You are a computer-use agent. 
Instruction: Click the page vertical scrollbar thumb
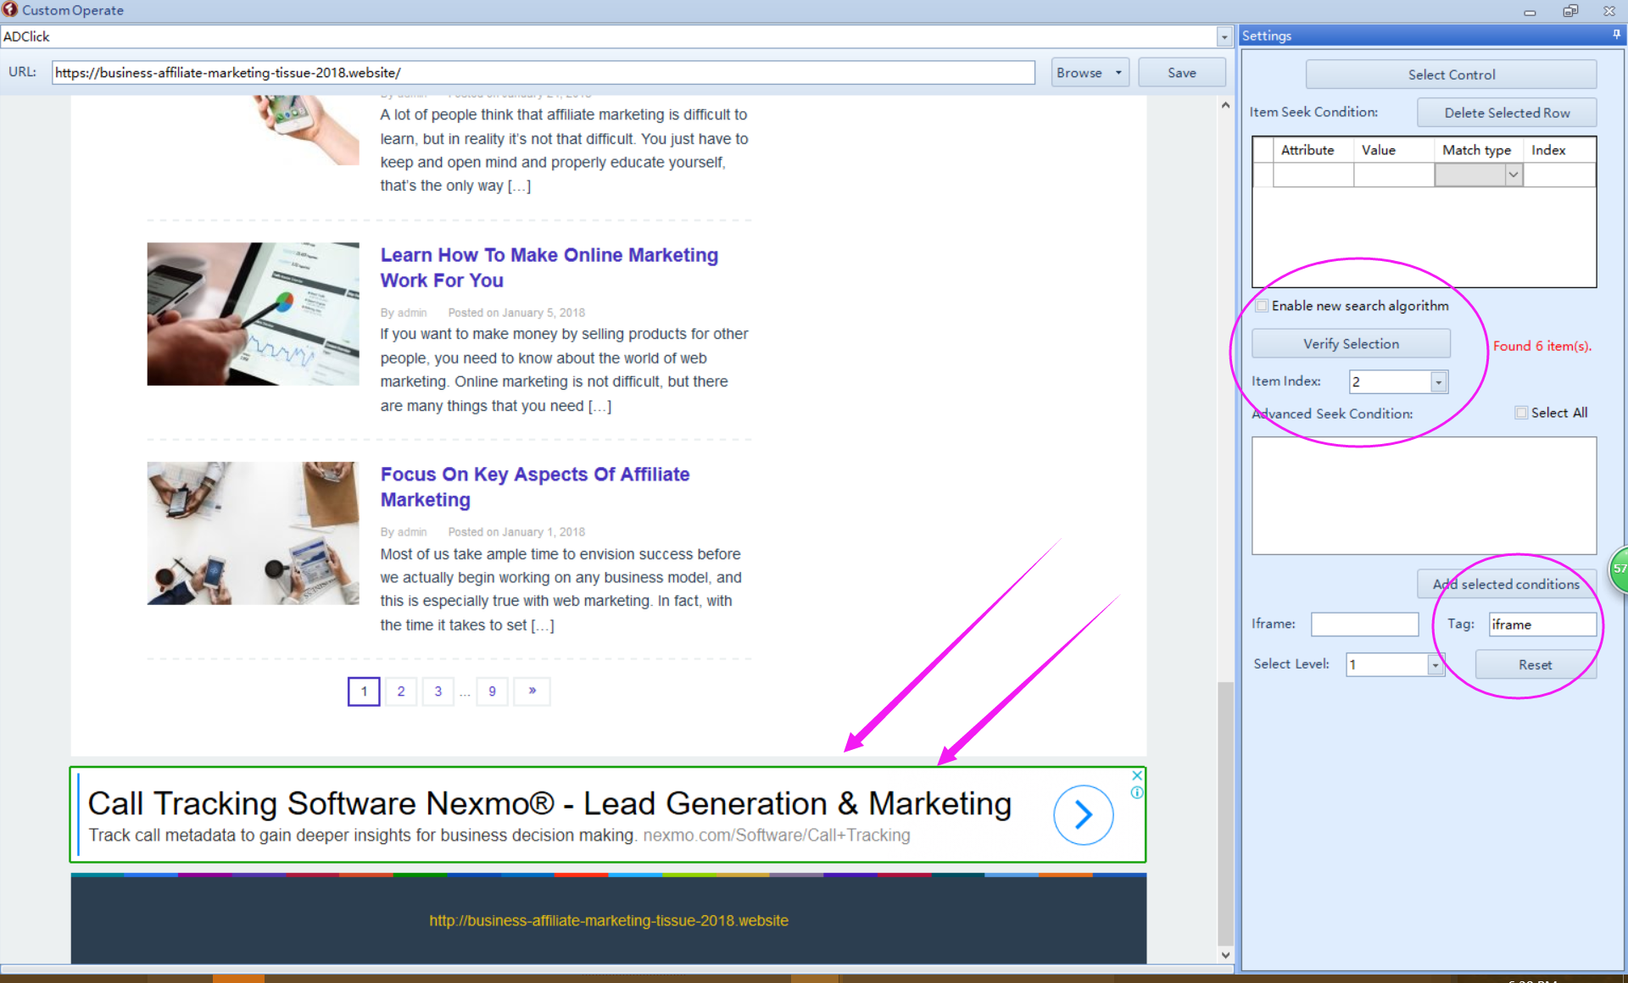(x=1225, y=814)
